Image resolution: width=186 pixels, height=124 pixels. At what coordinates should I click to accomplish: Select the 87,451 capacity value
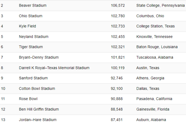[117, 120]
